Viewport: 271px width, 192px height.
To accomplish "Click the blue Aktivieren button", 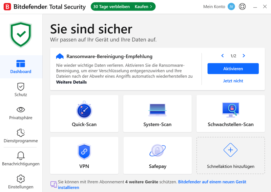I will click(233, 69).
